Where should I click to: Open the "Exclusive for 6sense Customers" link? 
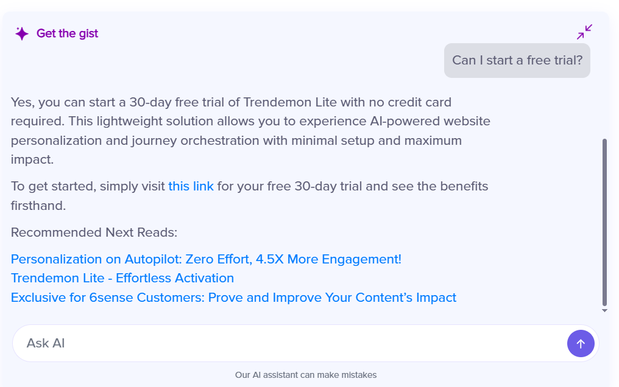click(x=233, y=298)
